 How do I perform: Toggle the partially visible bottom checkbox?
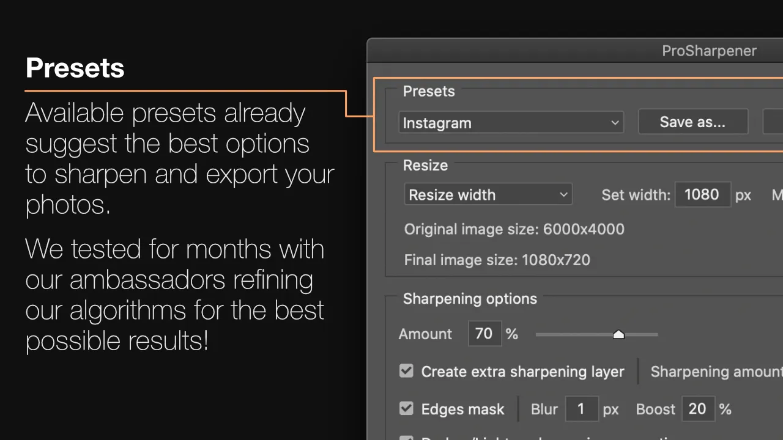click(x=406, y=438)
